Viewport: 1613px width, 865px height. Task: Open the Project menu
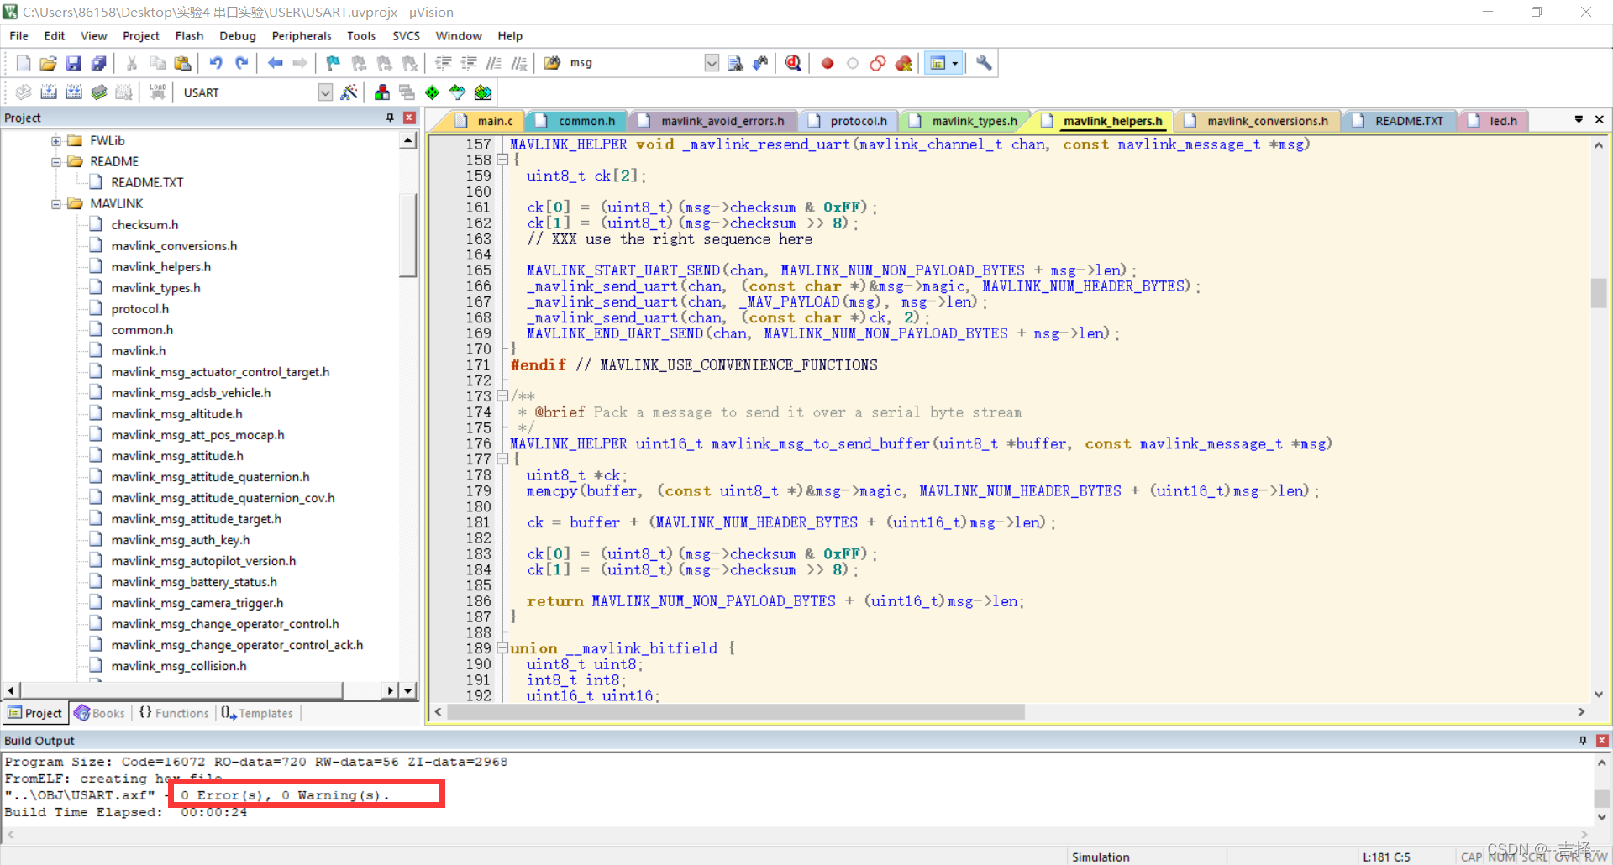pyautogui.click(x=140, y=36)
